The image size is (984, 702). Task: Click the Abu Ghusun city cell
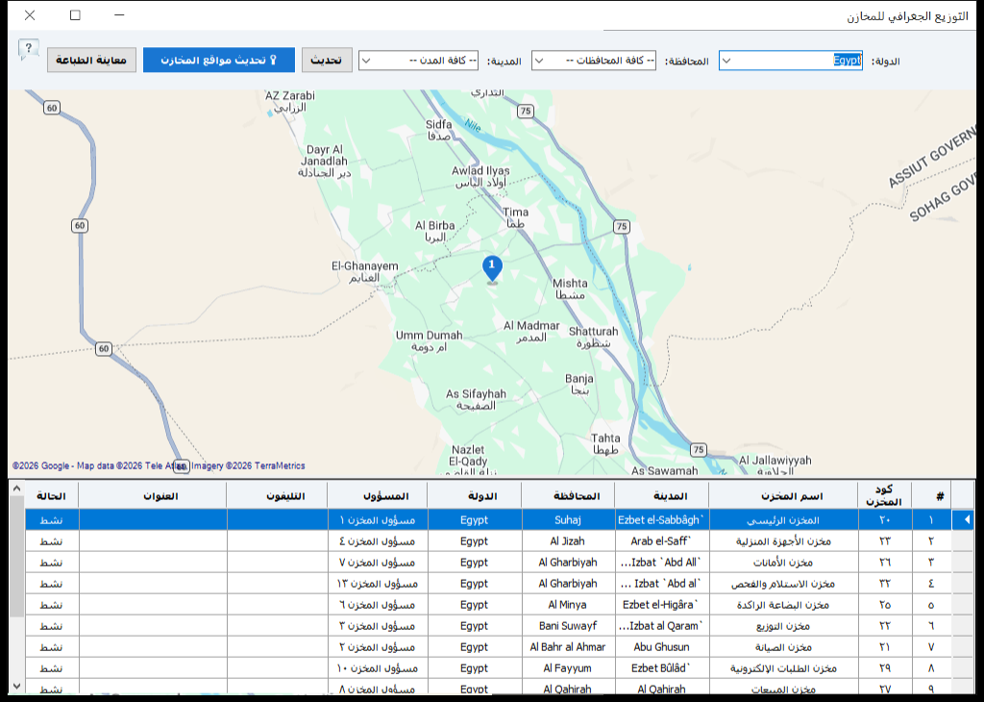[x=662, y=647]
